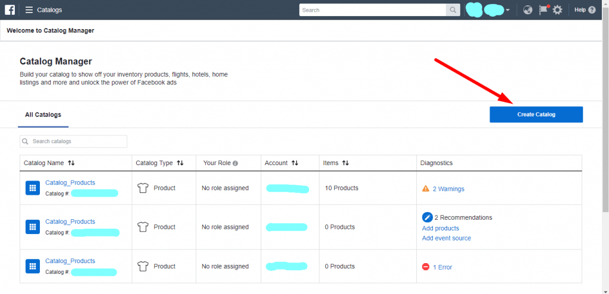The image size is (609, 294).
Task: Click the red error circle icon
Action: point(426,267)
